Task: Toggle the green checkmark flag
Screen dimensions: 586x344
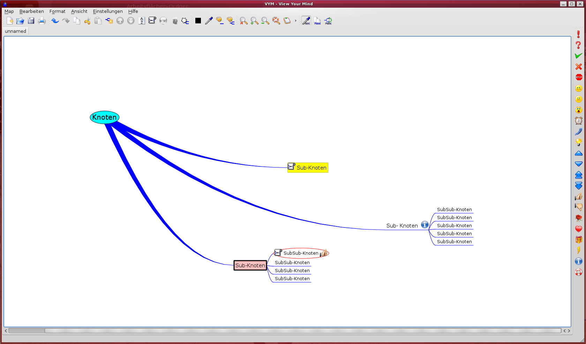Action: (x=578, y=56)
